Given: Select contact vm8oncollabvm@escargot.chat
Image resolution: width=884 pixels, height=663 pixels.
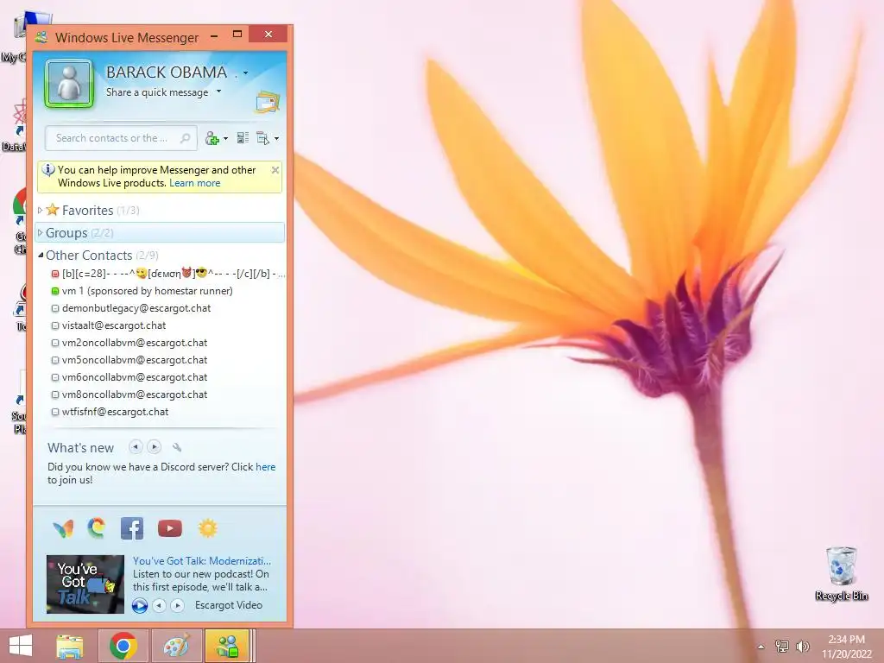Looking at the screenshot, I should pos(129,395).
